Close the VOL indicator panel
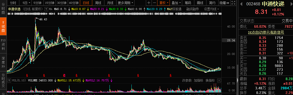Screen dimensions: 293x95 (x=219, y=80)
